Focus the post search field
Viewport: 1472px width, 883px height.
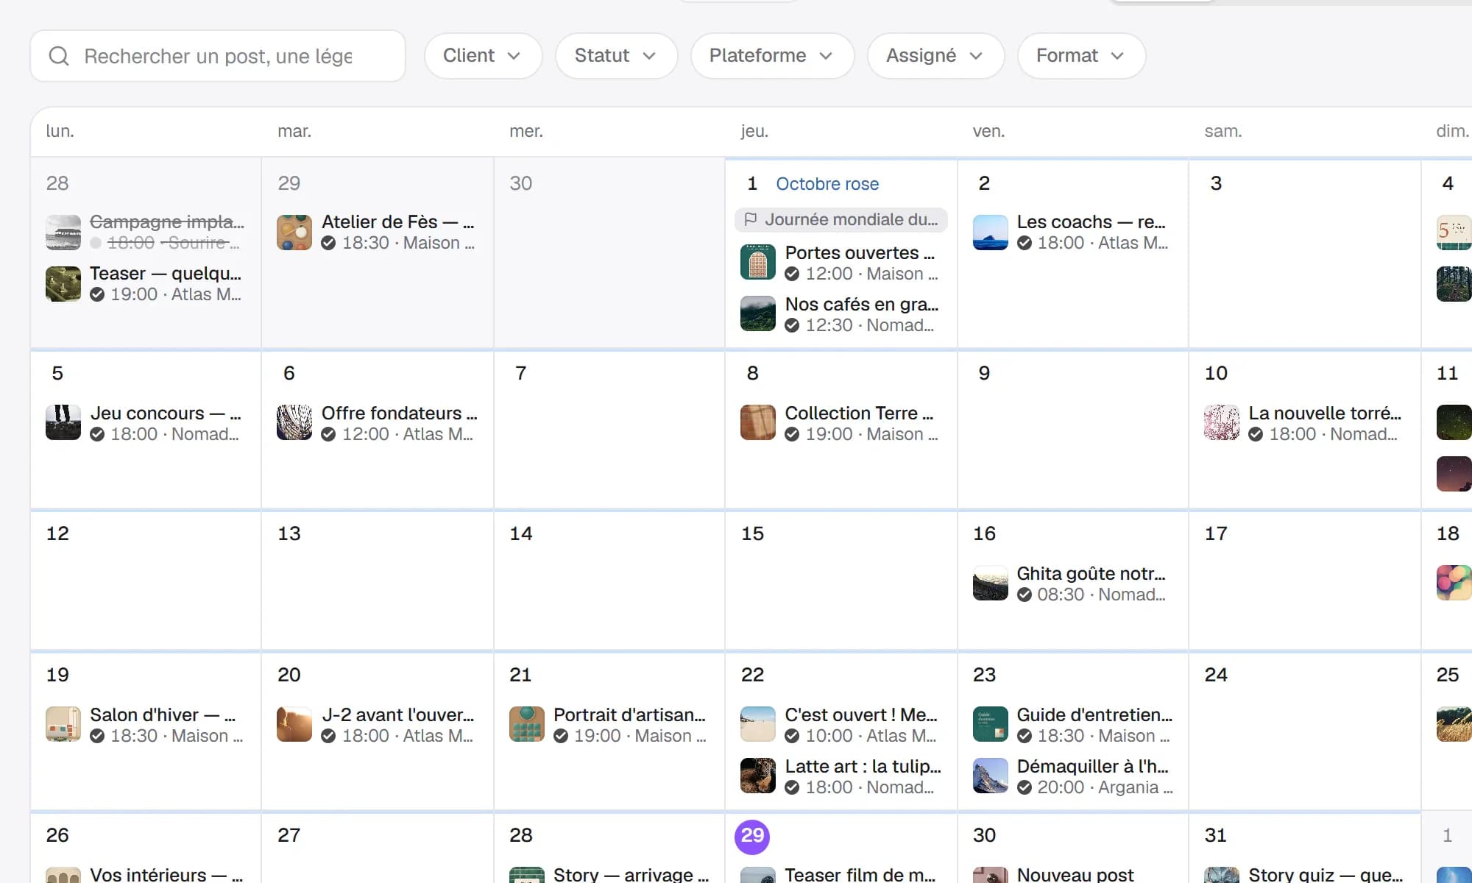(218, 56)
